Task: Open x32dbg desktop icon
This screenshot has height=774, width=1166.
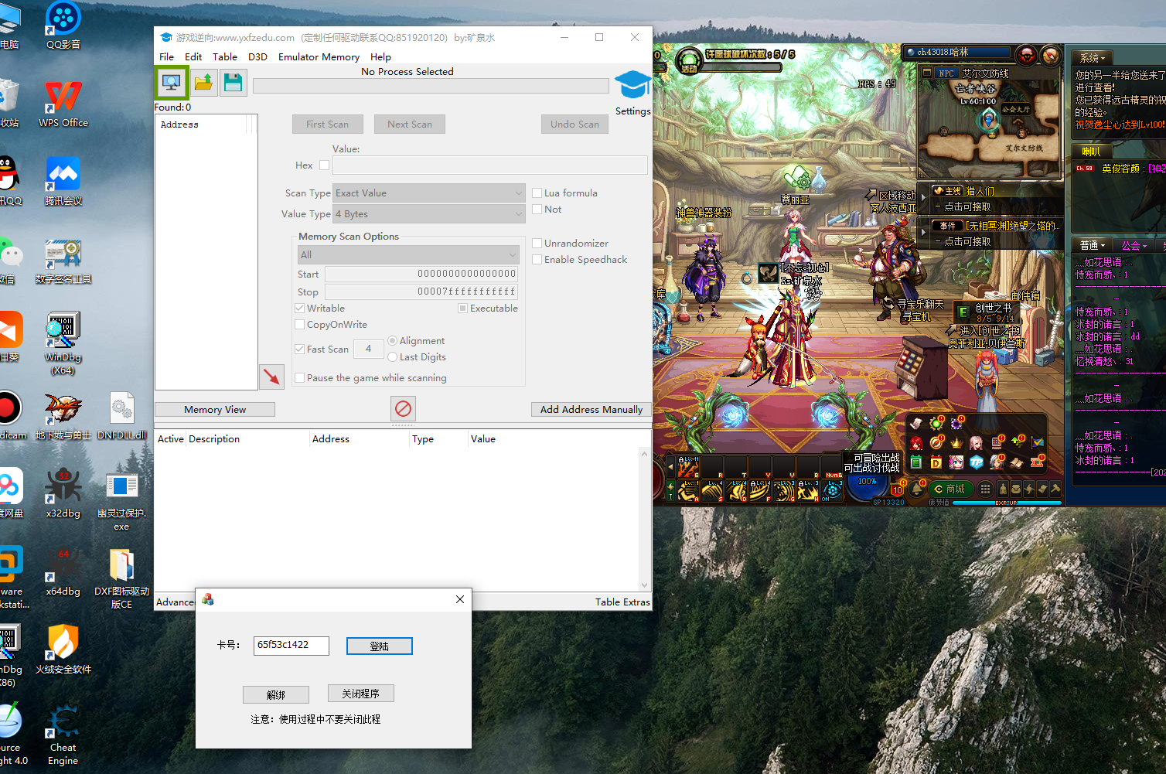Action: (x=63, y=494)
